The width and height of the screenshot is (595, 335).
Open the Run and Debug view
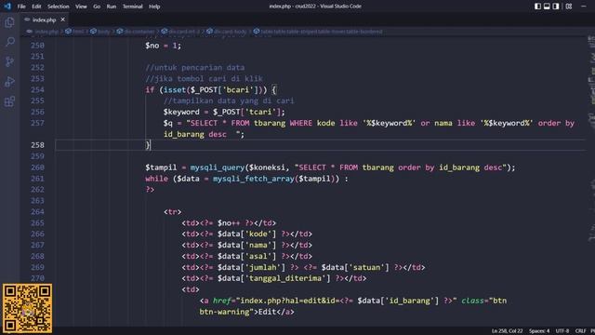coord(9,81)
